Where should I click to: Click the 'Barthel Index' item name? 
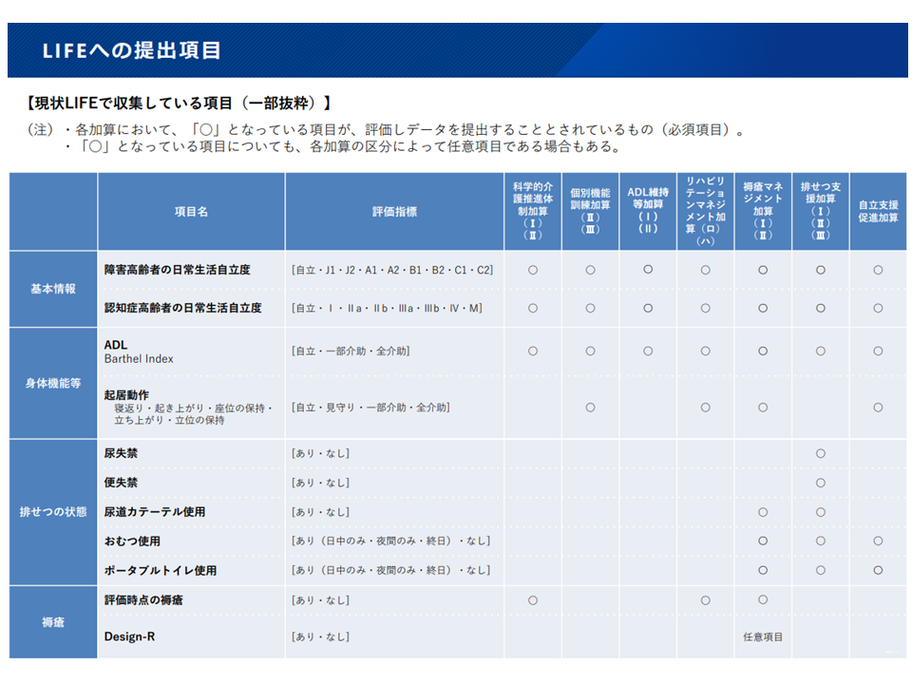pyautogui.click(x=139, y=359)
